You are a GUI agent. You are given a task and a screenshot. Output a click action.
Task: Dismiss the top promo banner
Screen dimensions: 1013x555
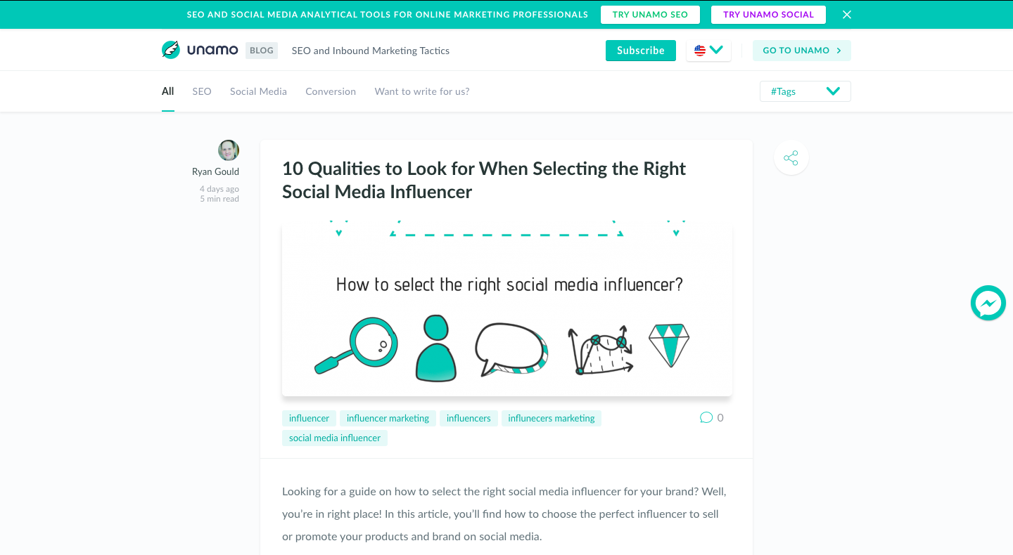click(x=847, y=14)
